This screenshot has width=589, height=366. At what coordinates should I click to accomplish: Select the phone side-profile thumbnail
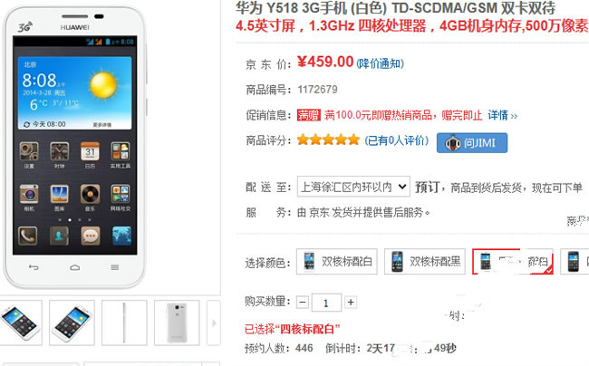pyautogui.click(x=124, y=323)
